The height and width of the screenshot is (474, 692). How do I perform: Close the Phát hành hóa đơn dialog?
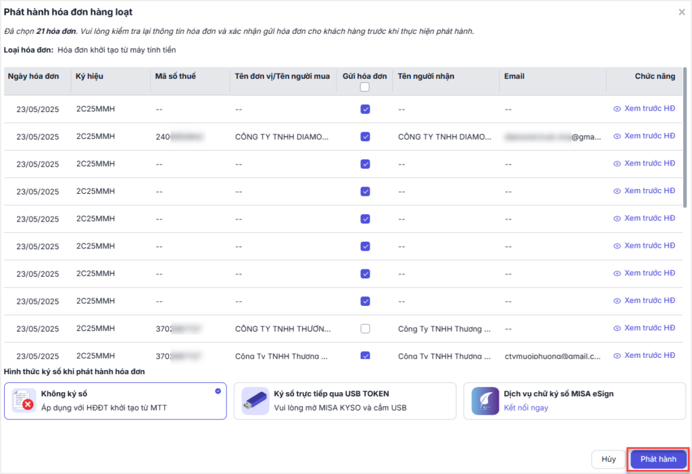point(681,12)
